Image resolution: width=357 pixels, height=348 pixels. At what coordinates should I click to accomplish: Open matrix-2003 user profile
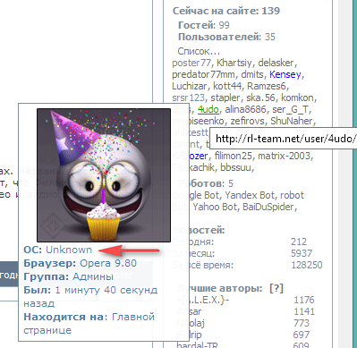click(x=284, y=156)
